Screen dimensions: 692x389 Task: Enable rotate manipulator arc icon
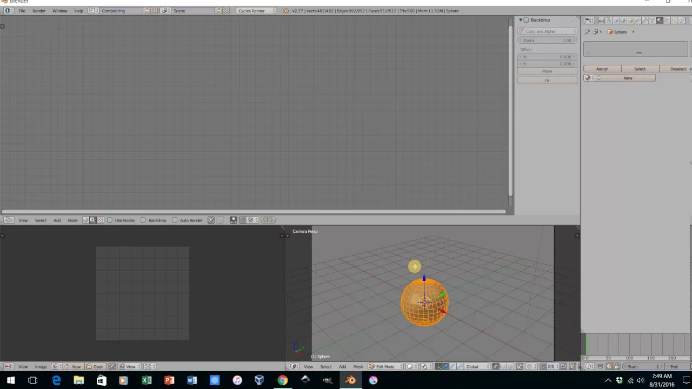click(x=453, y=366)
